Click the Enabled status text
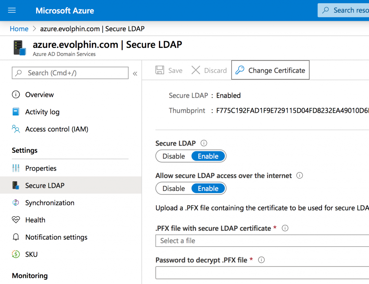Image resolution: width=369 pixels, height=284 pixels. click(x=228, y=95)
